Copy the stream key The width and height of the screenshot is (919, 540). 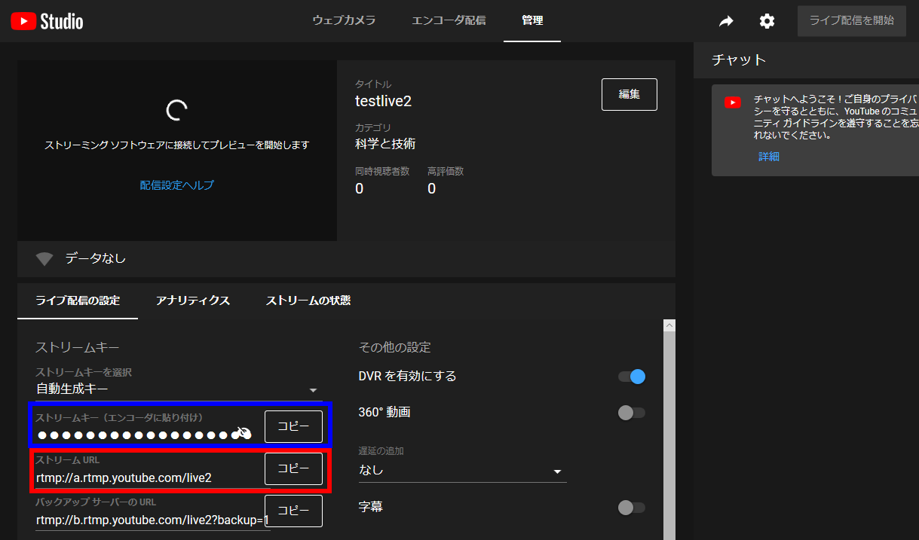point(293,426)
